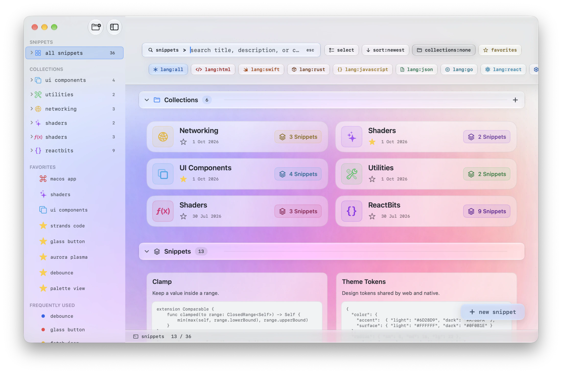
Task: Filter by lang:javascript
Action: pos(363,69)
